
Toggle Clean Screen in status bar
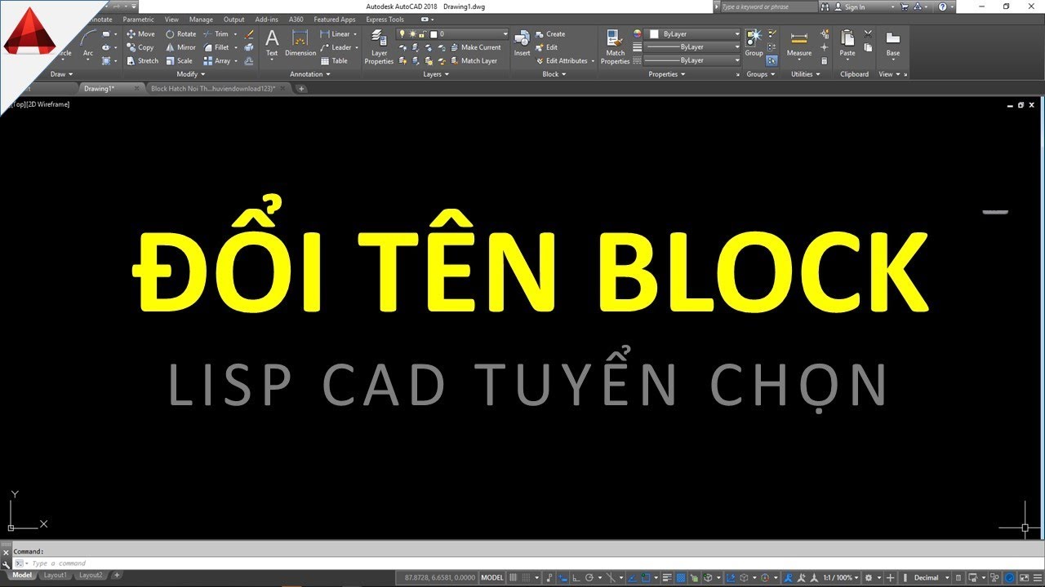pos(1022,577)
